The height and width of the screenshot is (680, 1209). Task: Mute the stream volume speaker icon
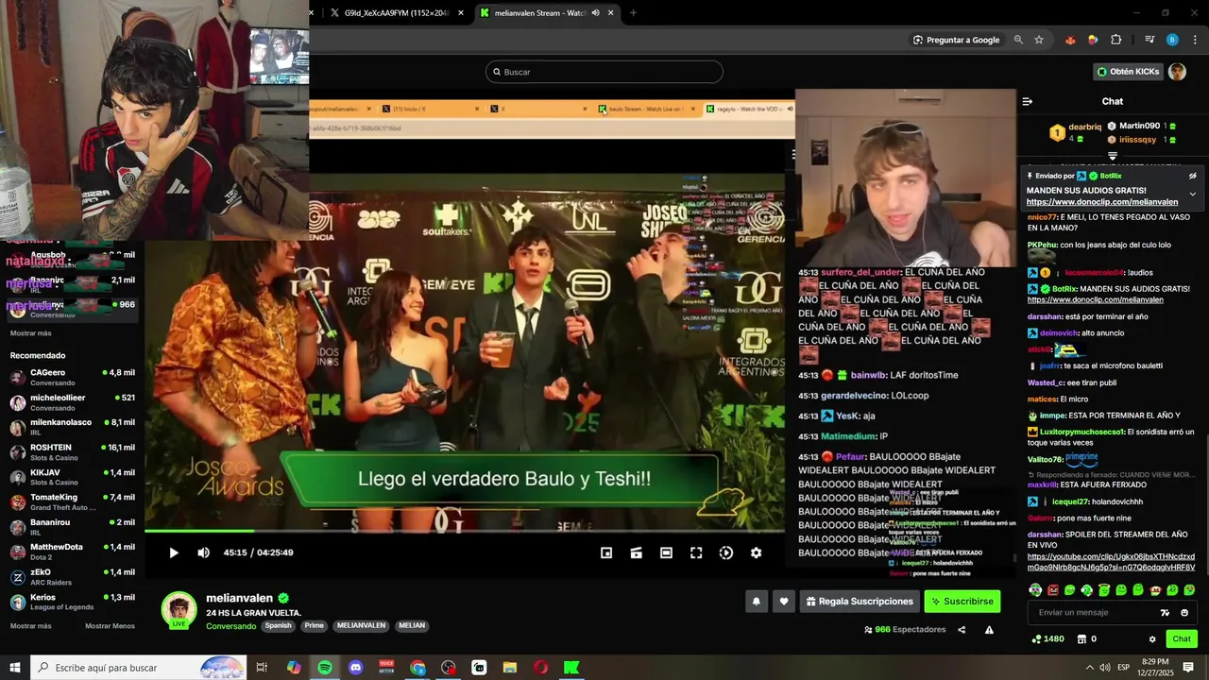(203, 552)
